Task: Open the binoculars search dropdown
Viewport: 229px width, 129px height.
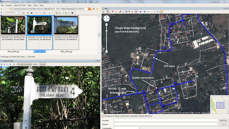Action: point(32,13)
